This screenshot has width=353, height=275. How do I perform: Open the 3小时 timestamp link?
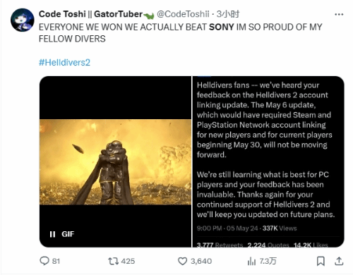(x=228, y=14)
